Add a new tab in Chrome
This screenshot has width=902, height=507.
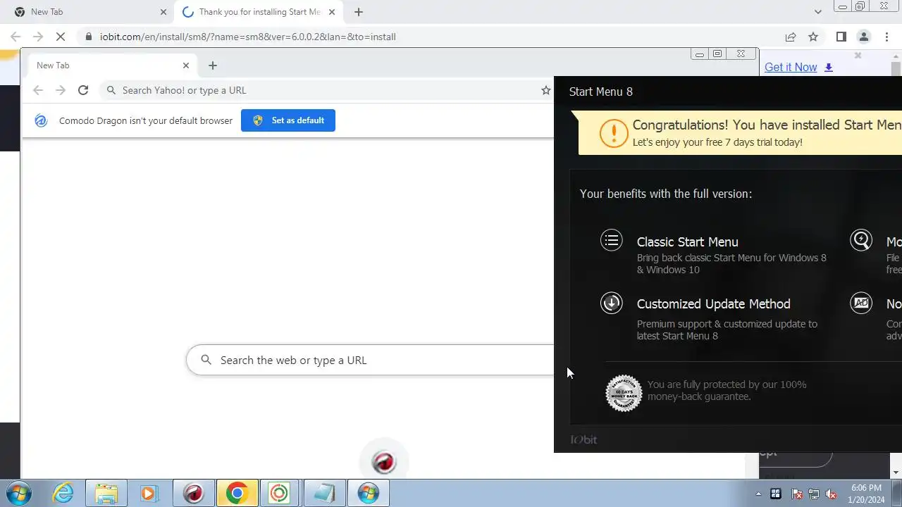[359, 12]
